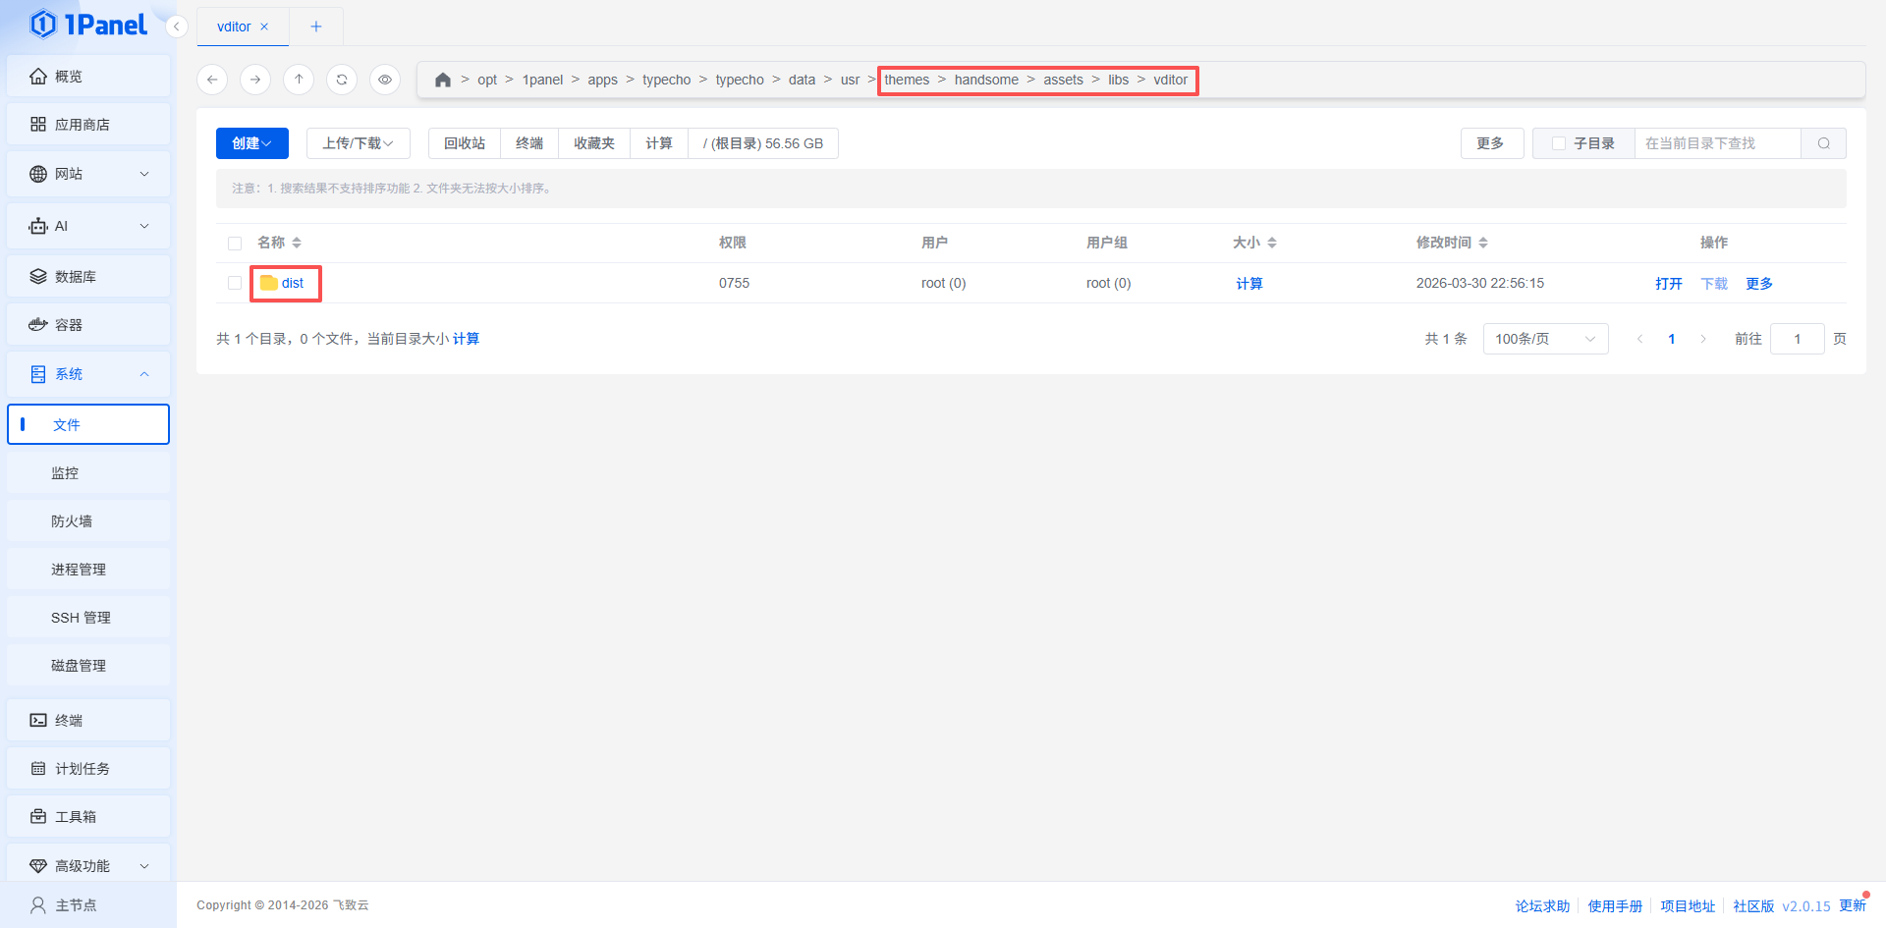Click the forward navigation arrow icon
The image size is (1886, 928).
(255, 80)
